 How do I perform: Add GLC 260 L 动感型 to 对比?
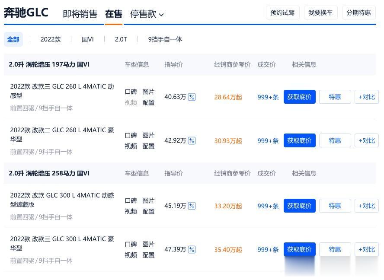coord(367,97)
